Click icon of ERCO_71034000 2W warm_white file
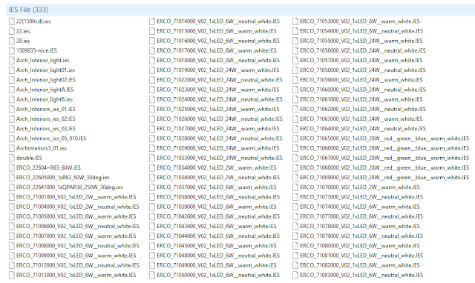The height and width of the screenshot is (283, 475). click(152, 167)
